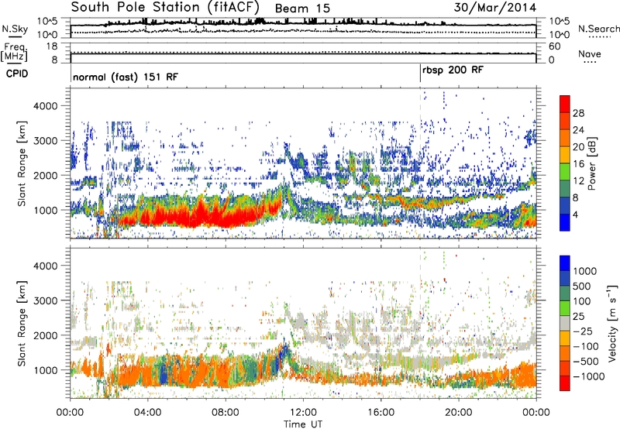Image resolution: width=620 pixels, height=429 pixels.
Task: Click the '12:00' time tick label
Action: tap(303, 413)
